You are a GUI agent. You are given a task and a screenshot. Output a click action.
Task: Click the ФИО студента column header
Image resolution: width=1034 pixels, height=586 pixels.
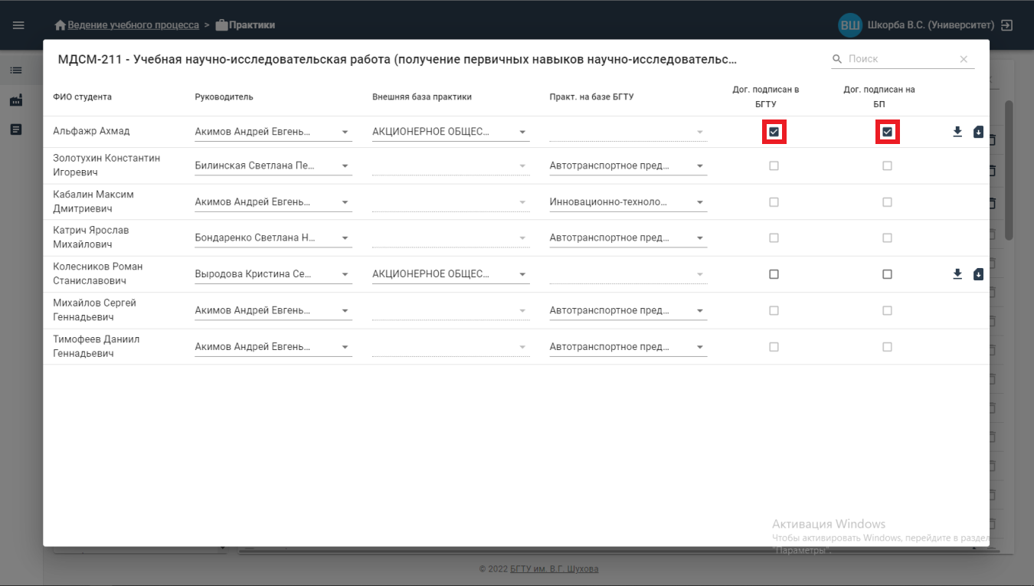pos(83,97)
